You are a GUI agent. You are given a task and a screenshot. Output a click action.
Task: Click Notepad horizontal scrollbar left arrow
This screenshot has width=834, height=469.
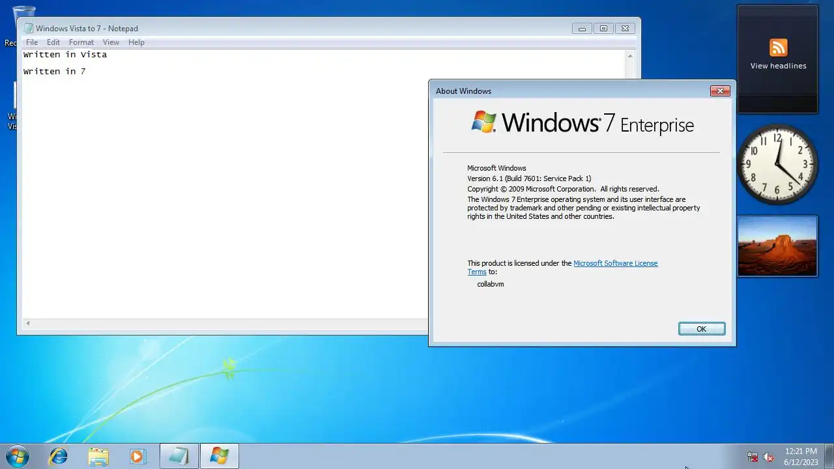pos(28,323)
